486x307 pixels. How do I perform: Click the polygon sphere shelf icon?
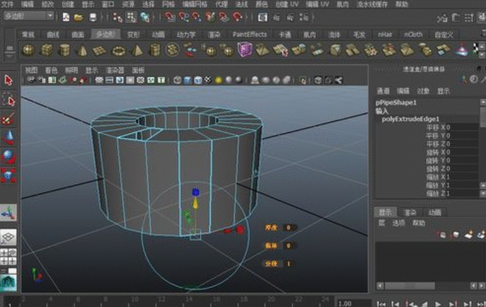coord(28,49)
